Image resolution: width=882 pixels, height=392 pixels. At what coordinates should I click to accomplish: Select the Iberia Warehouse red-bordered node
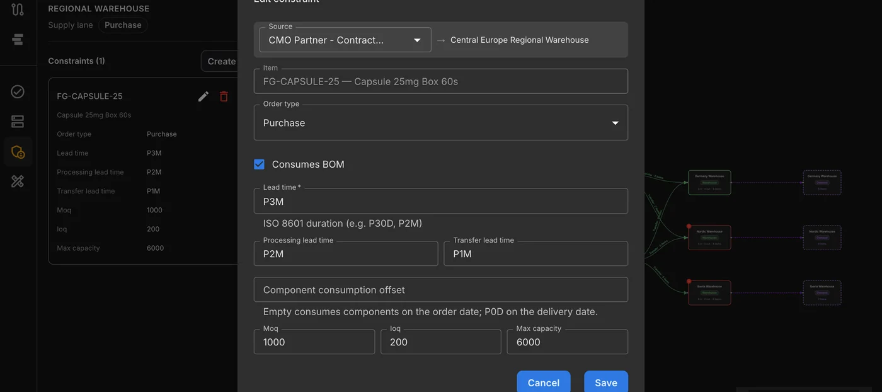click(x=709, y=293)
